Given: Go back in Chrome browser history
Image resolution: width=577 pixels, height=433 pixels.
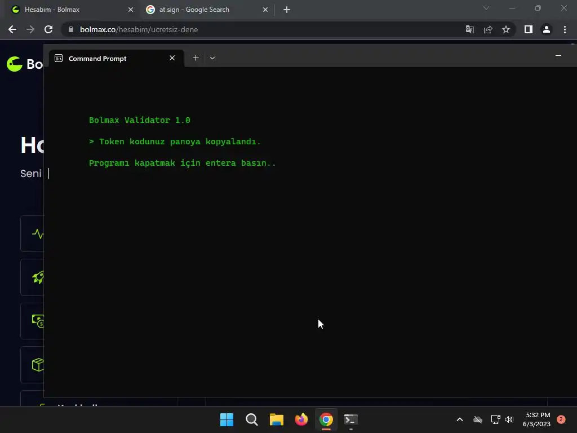Looking at the screenshot, I should [12, 29].
